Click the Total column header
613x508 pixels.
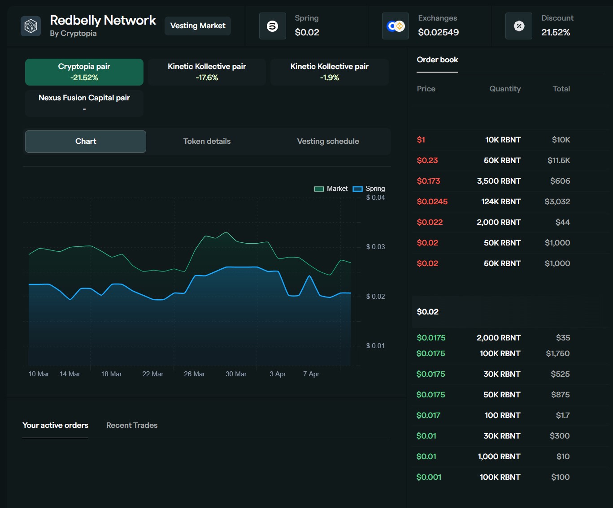tap(561, 89)
